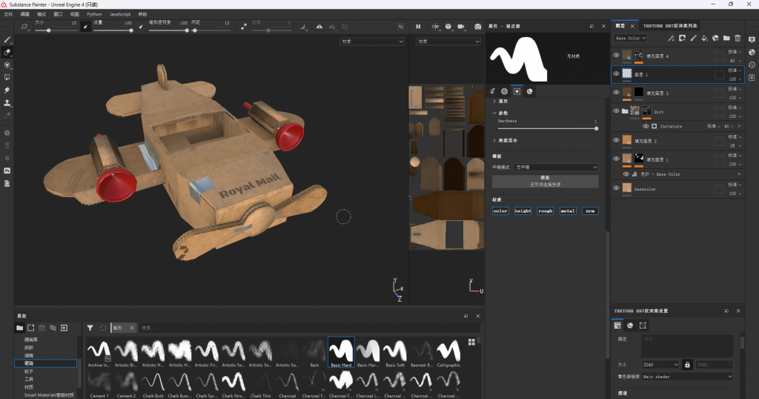Select the Clone stamp tool
The width and height of the screenshot is (759, 399).
coord(7,102)
